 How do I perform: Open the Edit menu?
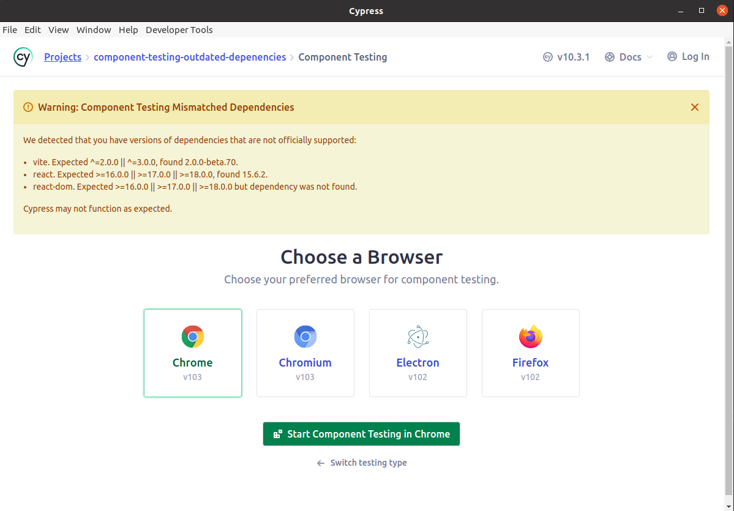click(x=33, y=30)
